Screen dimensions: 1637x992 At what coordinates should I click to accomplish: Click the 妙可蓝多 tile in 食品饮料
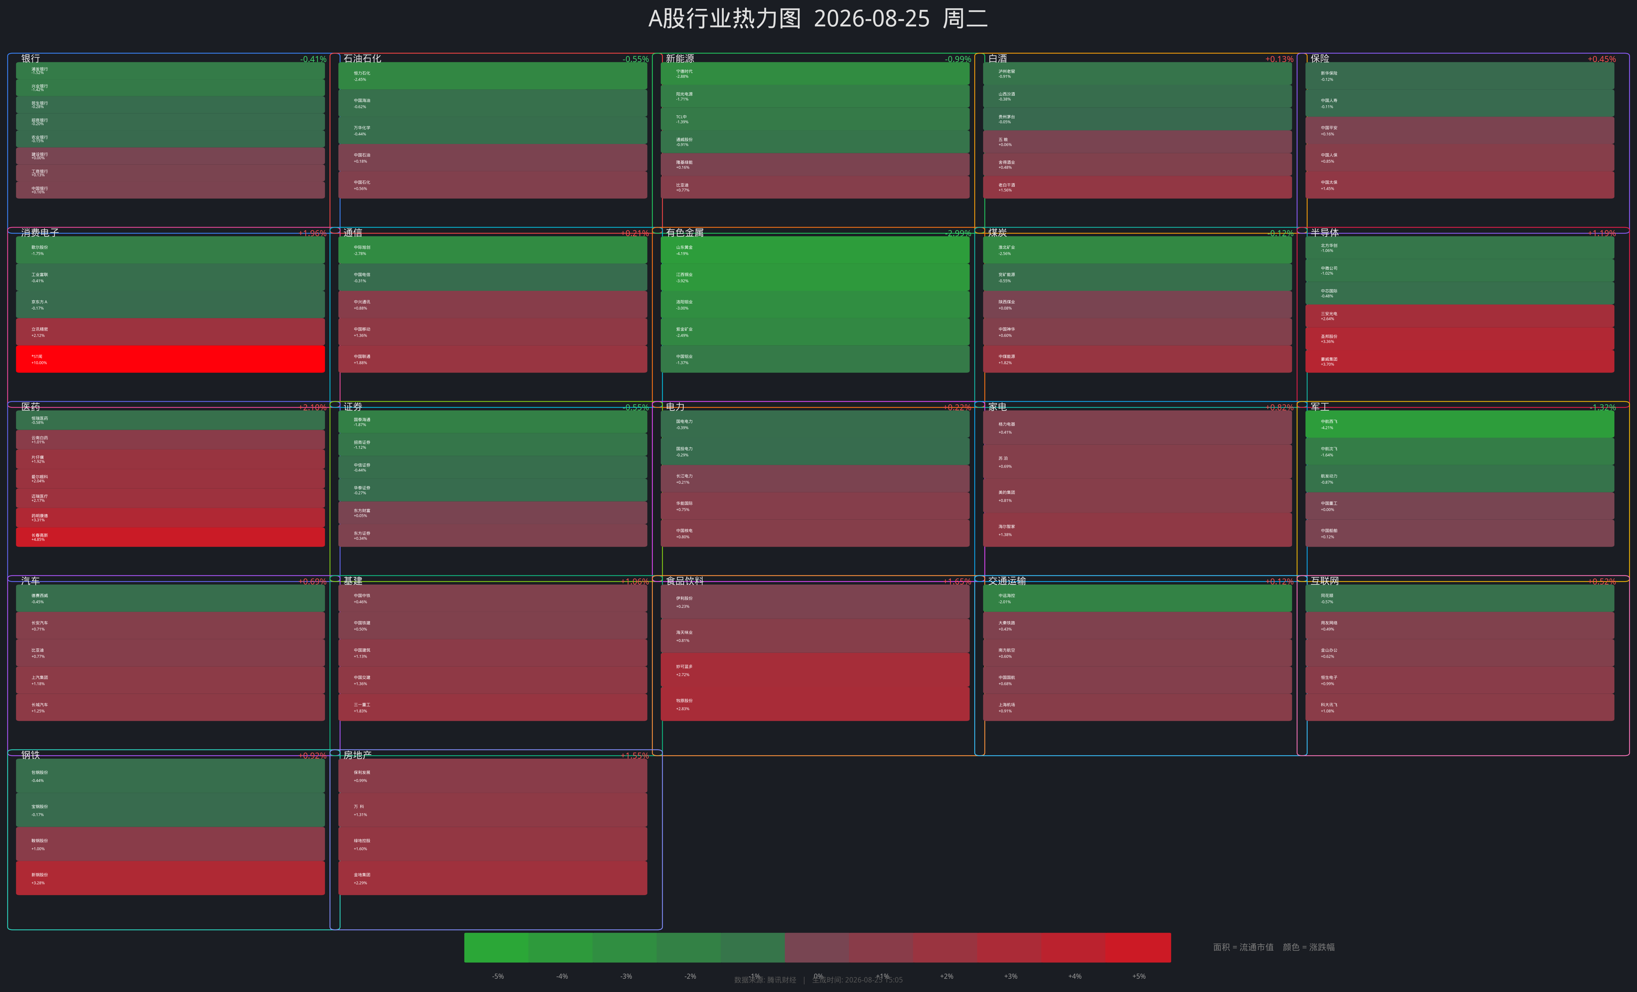[x=815, y=670]
